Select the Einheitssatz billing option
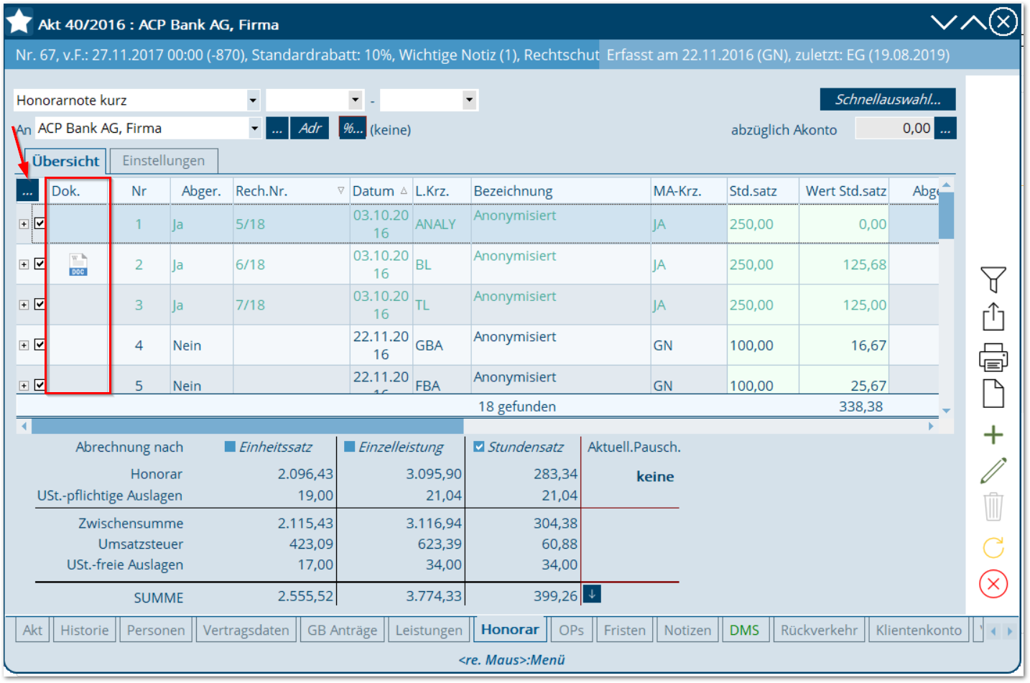1030x683 pixels. click(x=230, y=447)
